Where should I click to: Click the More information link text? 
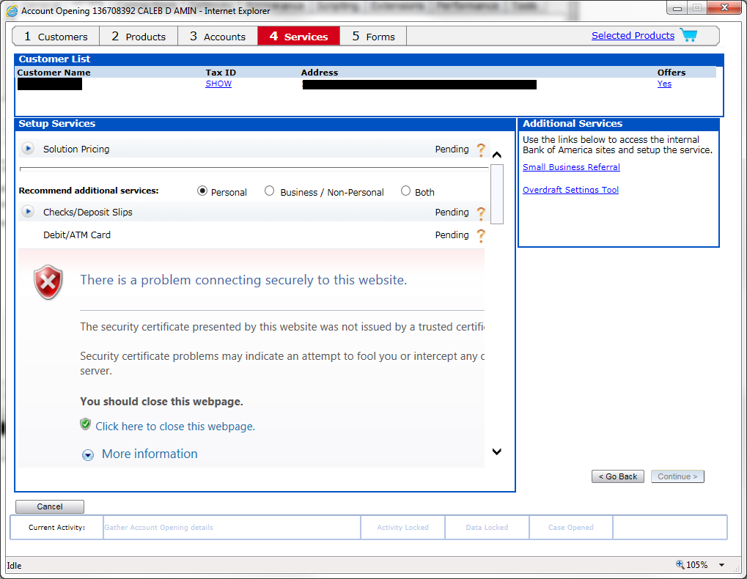150,454
